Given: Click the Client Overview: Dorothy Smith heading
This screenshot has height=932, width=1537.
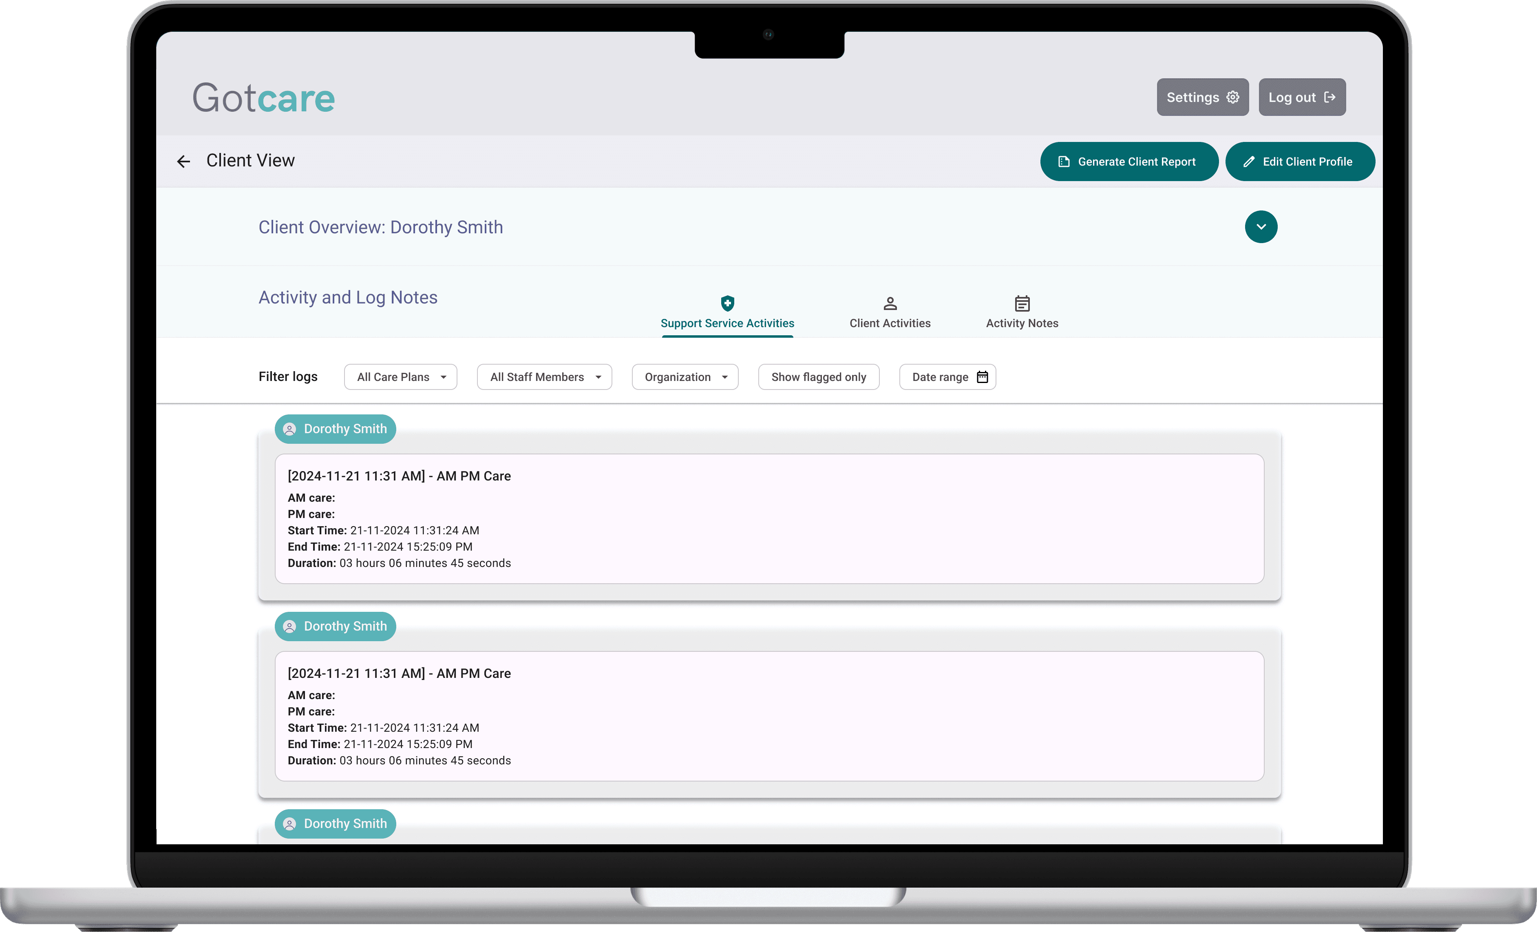Looking at the screenshot, I should [x=380, y=227].
